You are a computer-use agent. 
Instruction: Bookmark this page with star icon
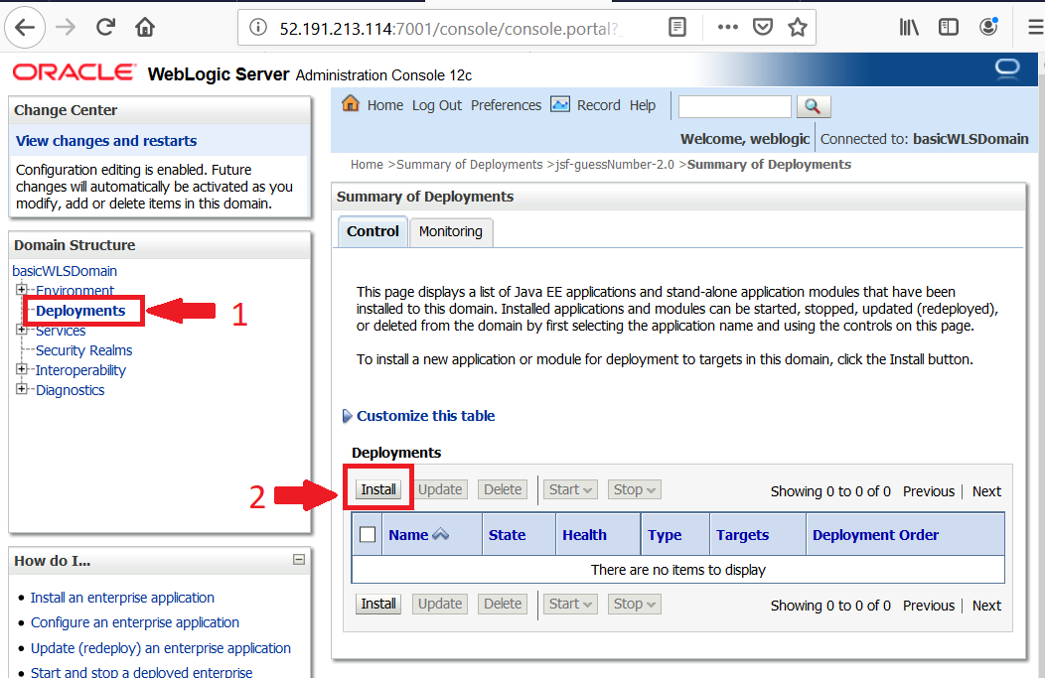coord(797,28)
